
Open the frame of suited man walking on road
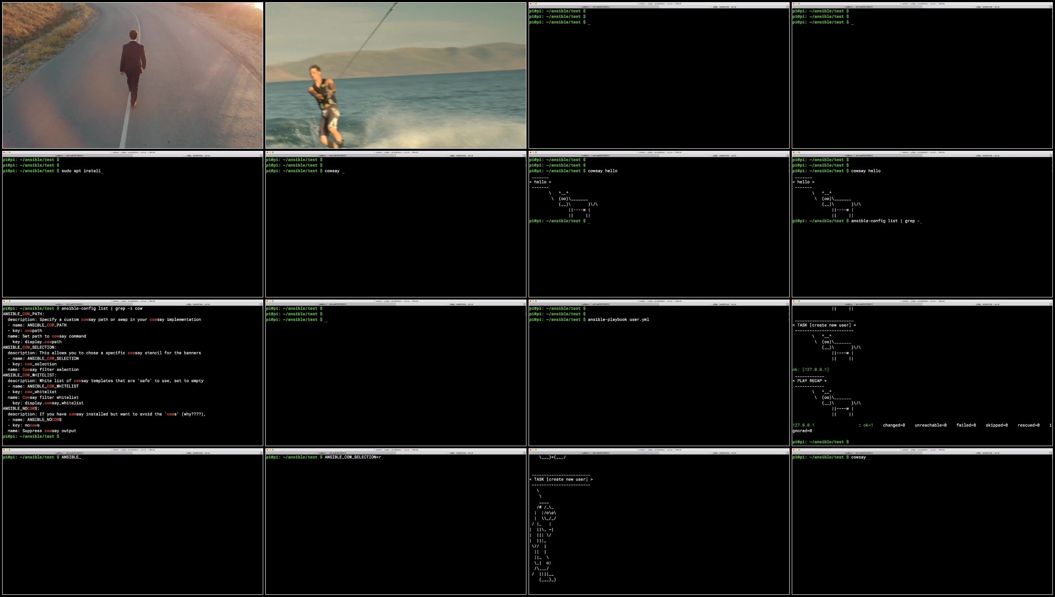pos(133,75)
